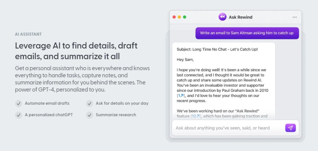The width and height of the screenshot is (318, 151).
Task: Click the 'Summarize research' feature text
Action: (116, 115)
